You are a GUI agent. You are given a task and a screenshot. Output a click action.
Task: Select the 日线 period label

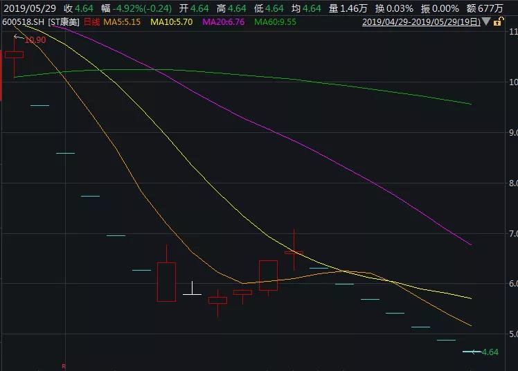click(x=91, y=22)
